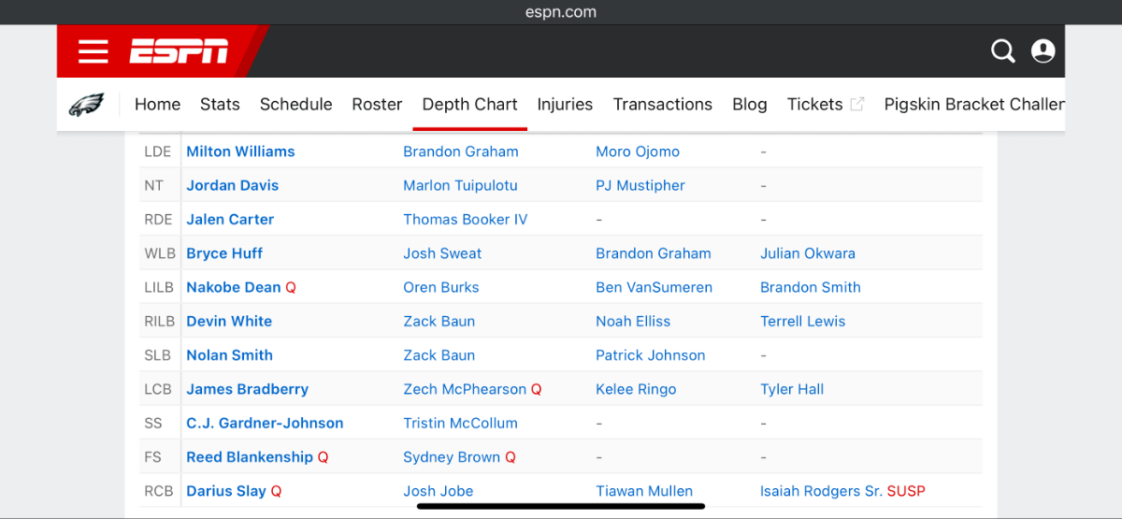Open the Transactions tab
This screenshot has width=1122, height=519.
point(662,105)
